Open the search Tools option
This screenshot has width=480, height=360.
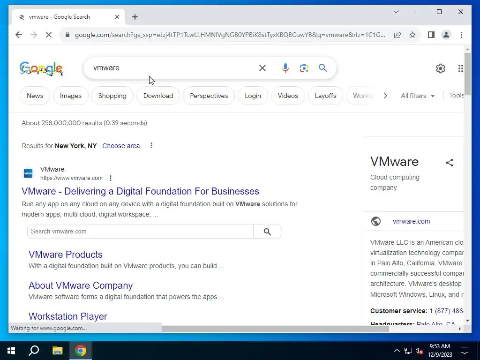(x=457, y=95)
